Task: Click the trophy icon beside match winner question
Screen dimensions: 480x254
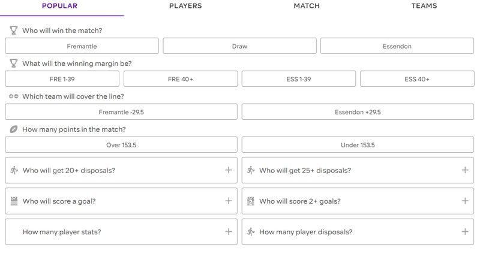Action: 13,31
